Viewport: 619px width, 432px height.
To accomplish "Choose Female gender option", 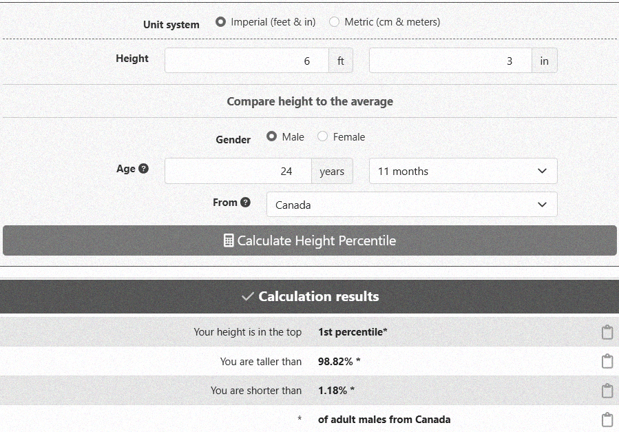I will (x=322, y=137).
